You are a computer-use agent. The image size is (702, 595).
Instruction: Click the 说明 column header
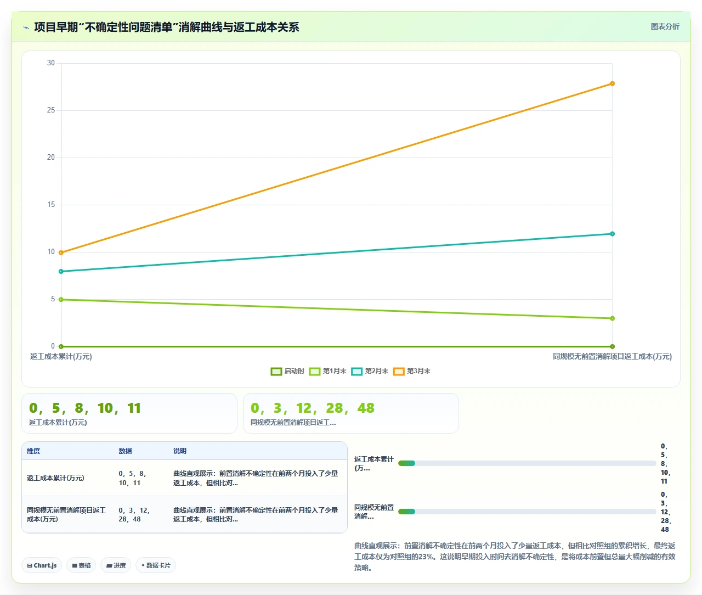(180, 451)
